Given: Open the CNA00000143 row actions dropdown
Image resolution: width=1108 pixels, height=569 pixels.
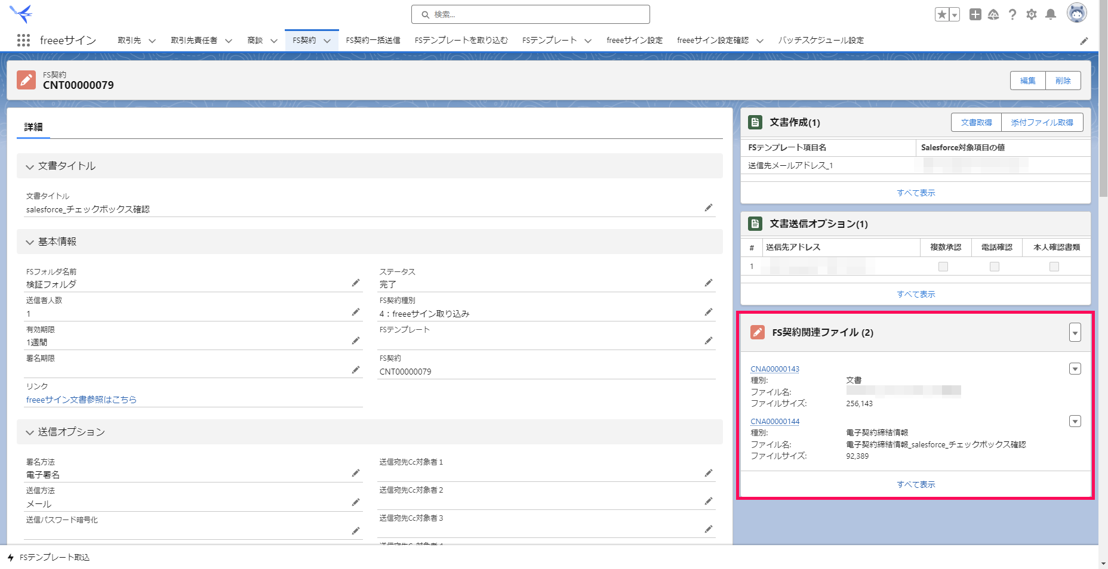Looking at the screenshot, I should pyautogui.click(x=1075, y=369).
